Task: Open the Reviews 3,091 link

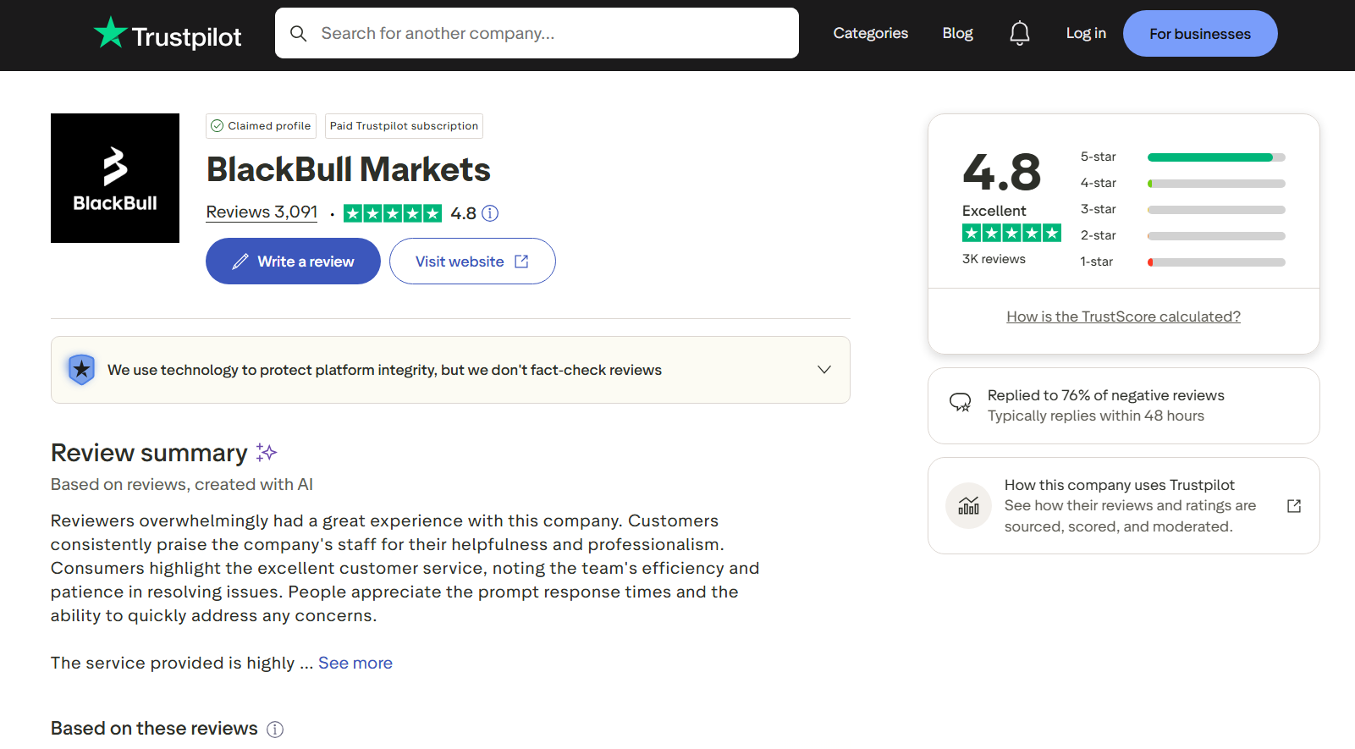Action: tap(262, 212)
